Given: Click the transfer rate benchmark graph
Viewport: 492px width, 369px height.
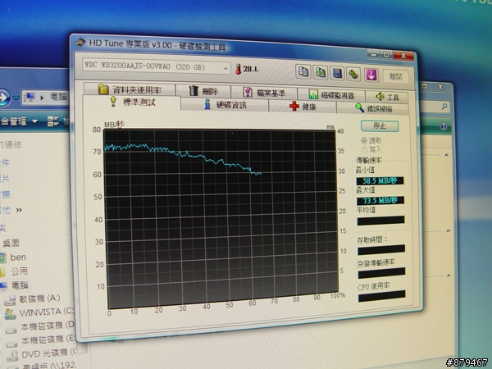Looking at the screenshot, I should (221, 218).
